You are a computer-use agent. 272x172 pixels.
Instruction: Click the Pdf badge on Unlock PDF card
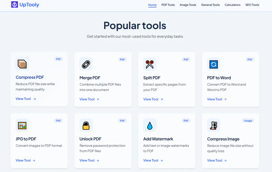pos(122,121)
